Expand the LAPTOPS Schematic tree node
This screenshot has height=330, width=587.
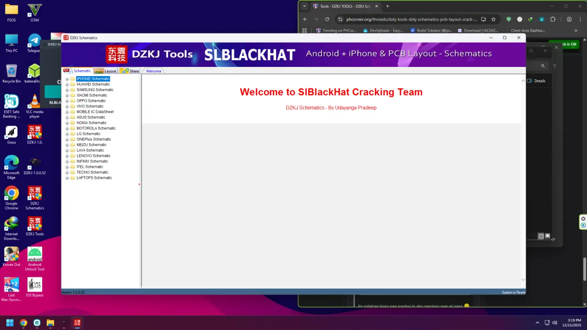67,178
